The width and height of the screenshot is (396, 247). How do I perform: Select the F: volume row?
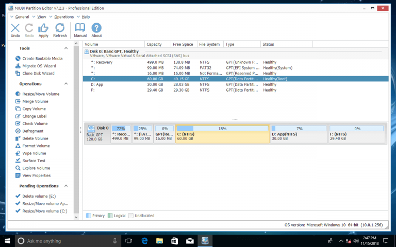click(236, 90)
